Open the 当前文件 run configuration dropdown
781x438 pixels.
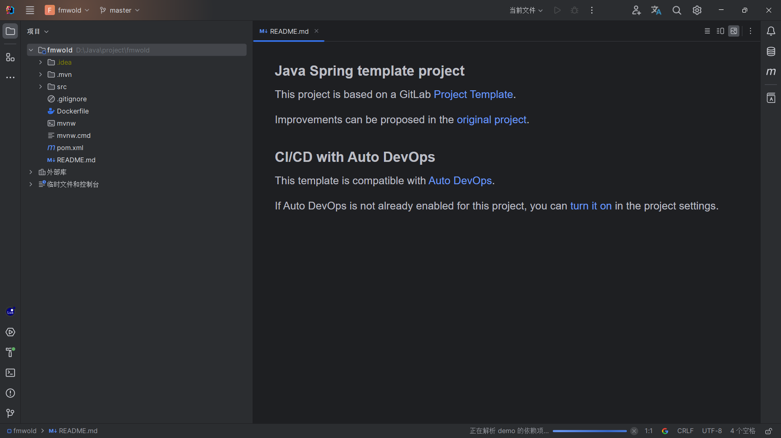click(526, 10)
